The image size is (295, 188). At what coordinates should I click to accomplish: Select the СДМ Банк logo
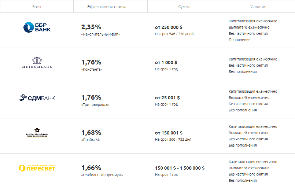(x=37, y=98)
